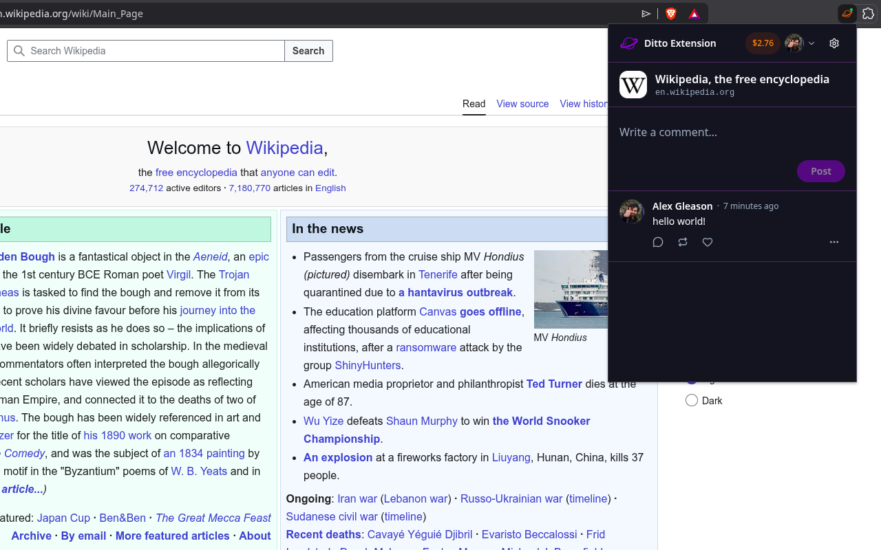The height and width of the screenshot is (550, 881).
Task: Click the 7,180,770 articles count link
Action: [250, 188]
